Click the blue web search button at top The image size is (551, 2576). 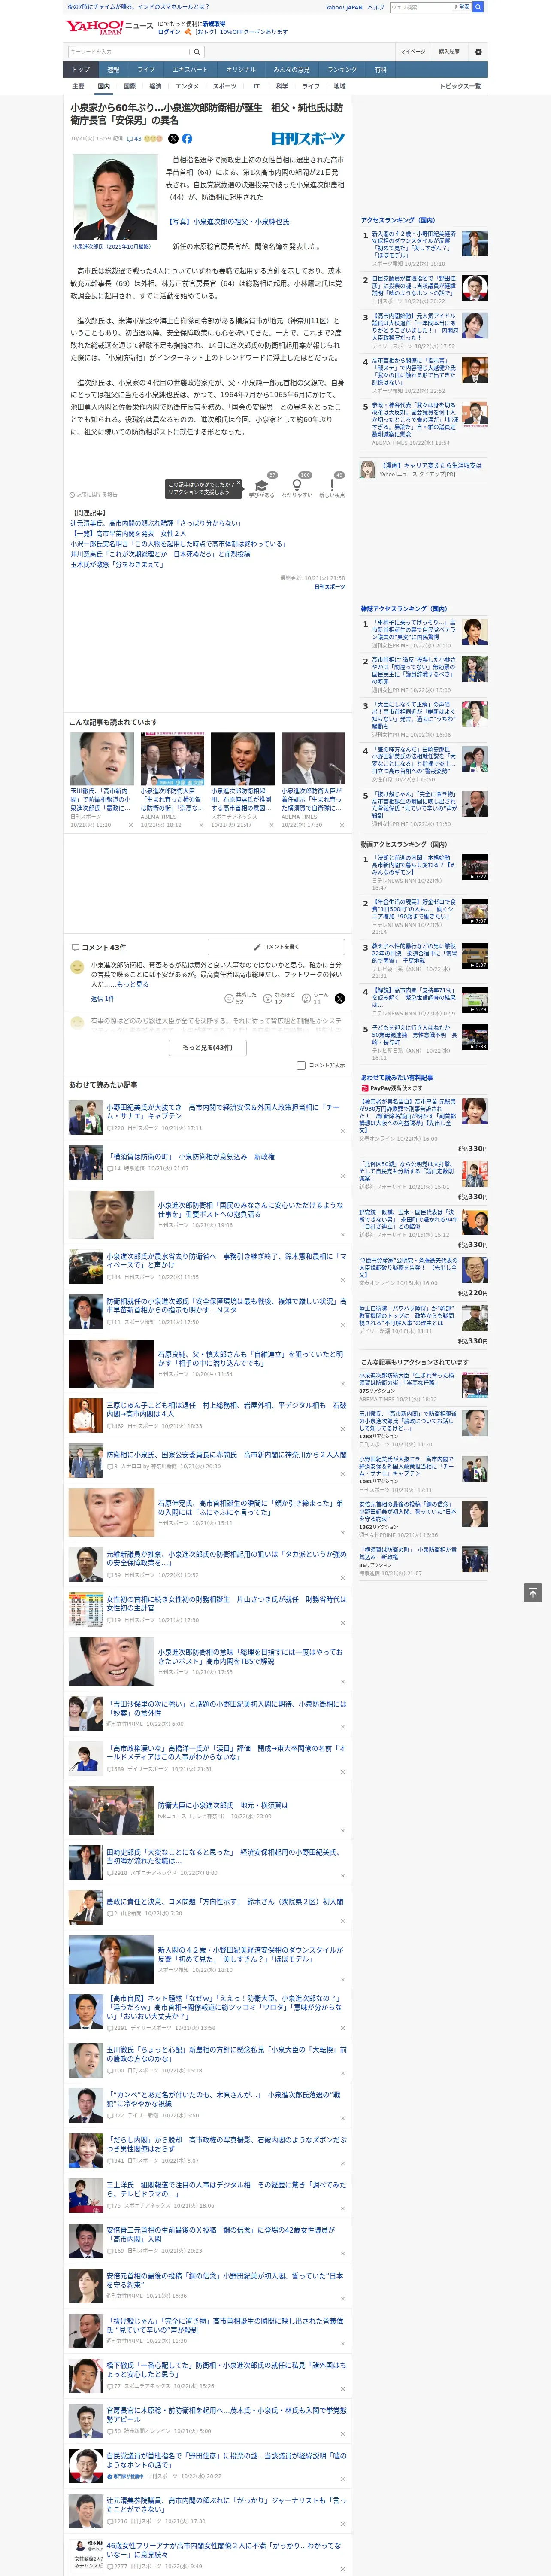pos(478,7)
